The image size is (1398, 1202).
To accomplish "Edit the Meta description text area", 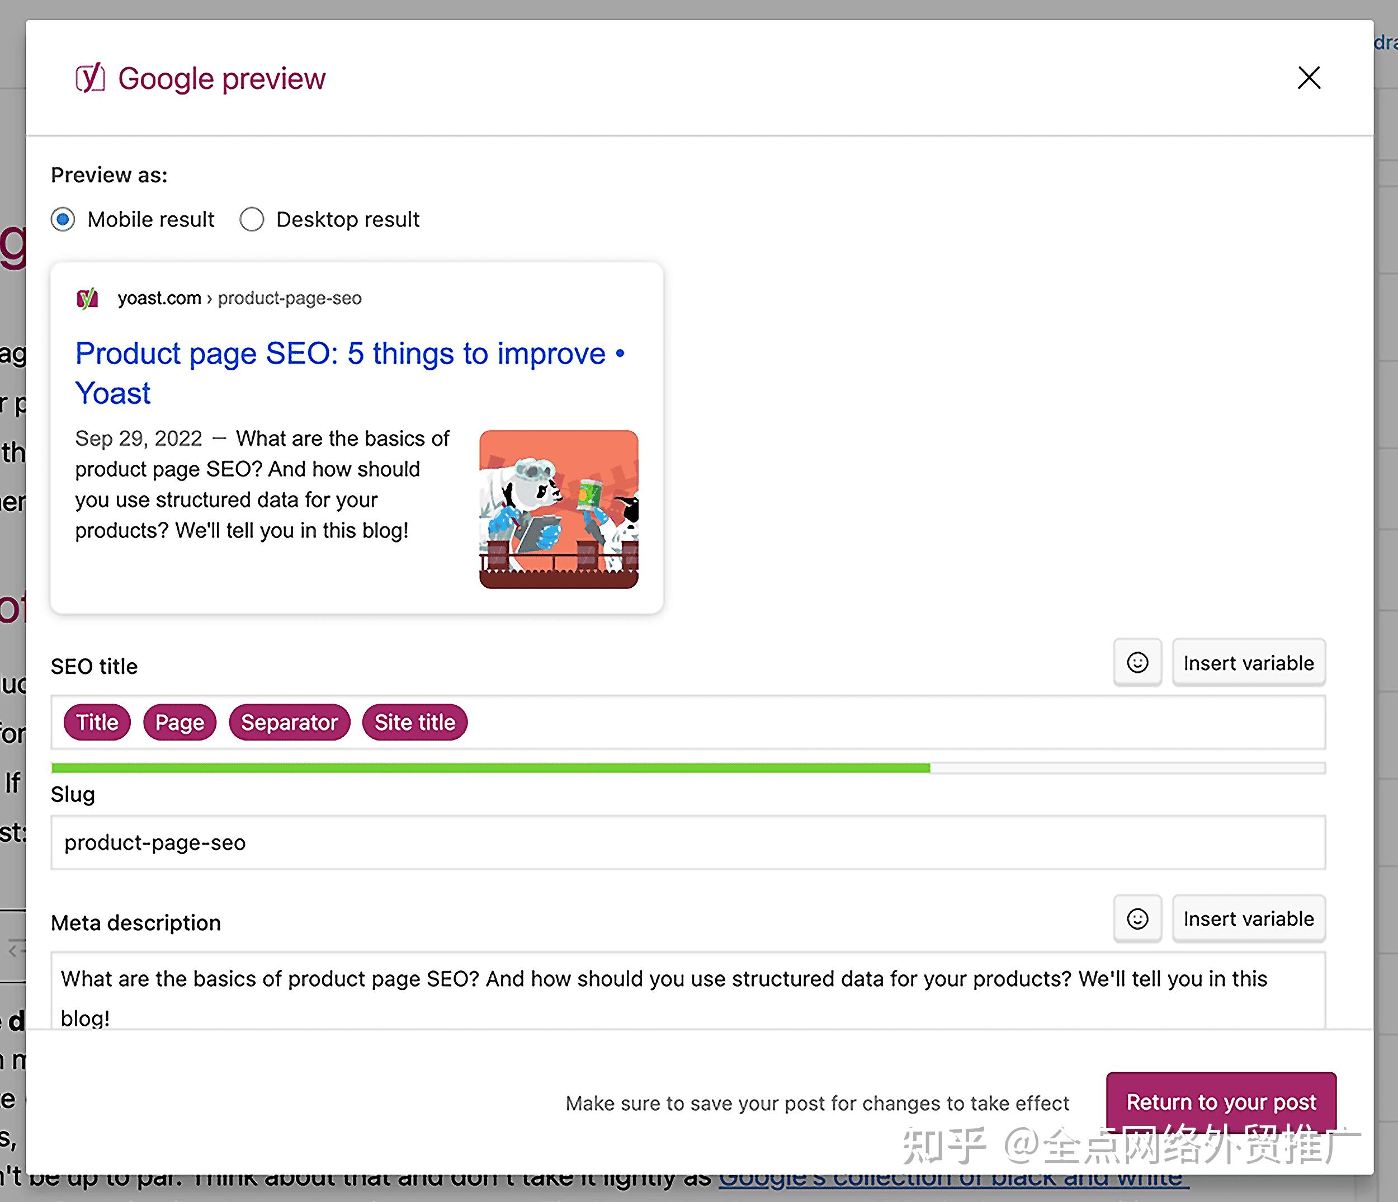I will [688, 991].
